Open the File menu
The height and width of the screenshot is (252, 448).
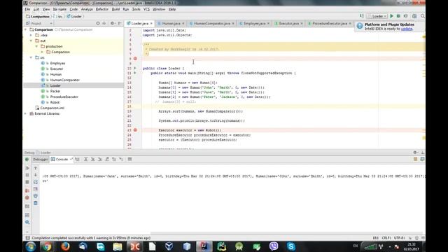(27, 9)
